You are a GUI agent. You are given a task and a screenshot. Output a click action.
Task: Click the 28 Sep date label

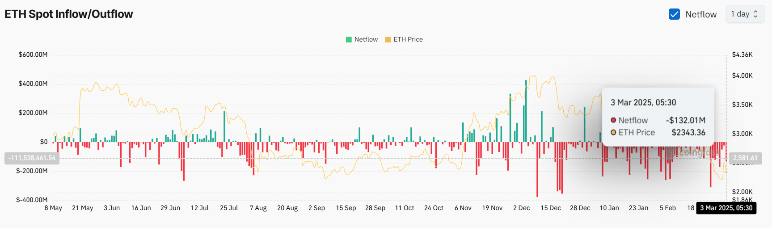pos(375,208)
